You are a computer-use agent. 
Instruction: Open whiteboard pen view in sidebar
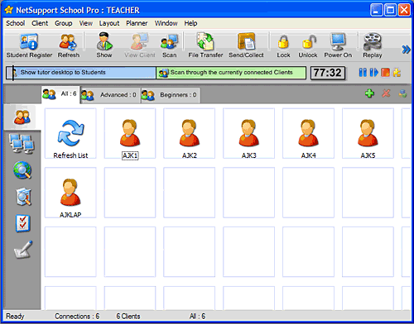23,250
